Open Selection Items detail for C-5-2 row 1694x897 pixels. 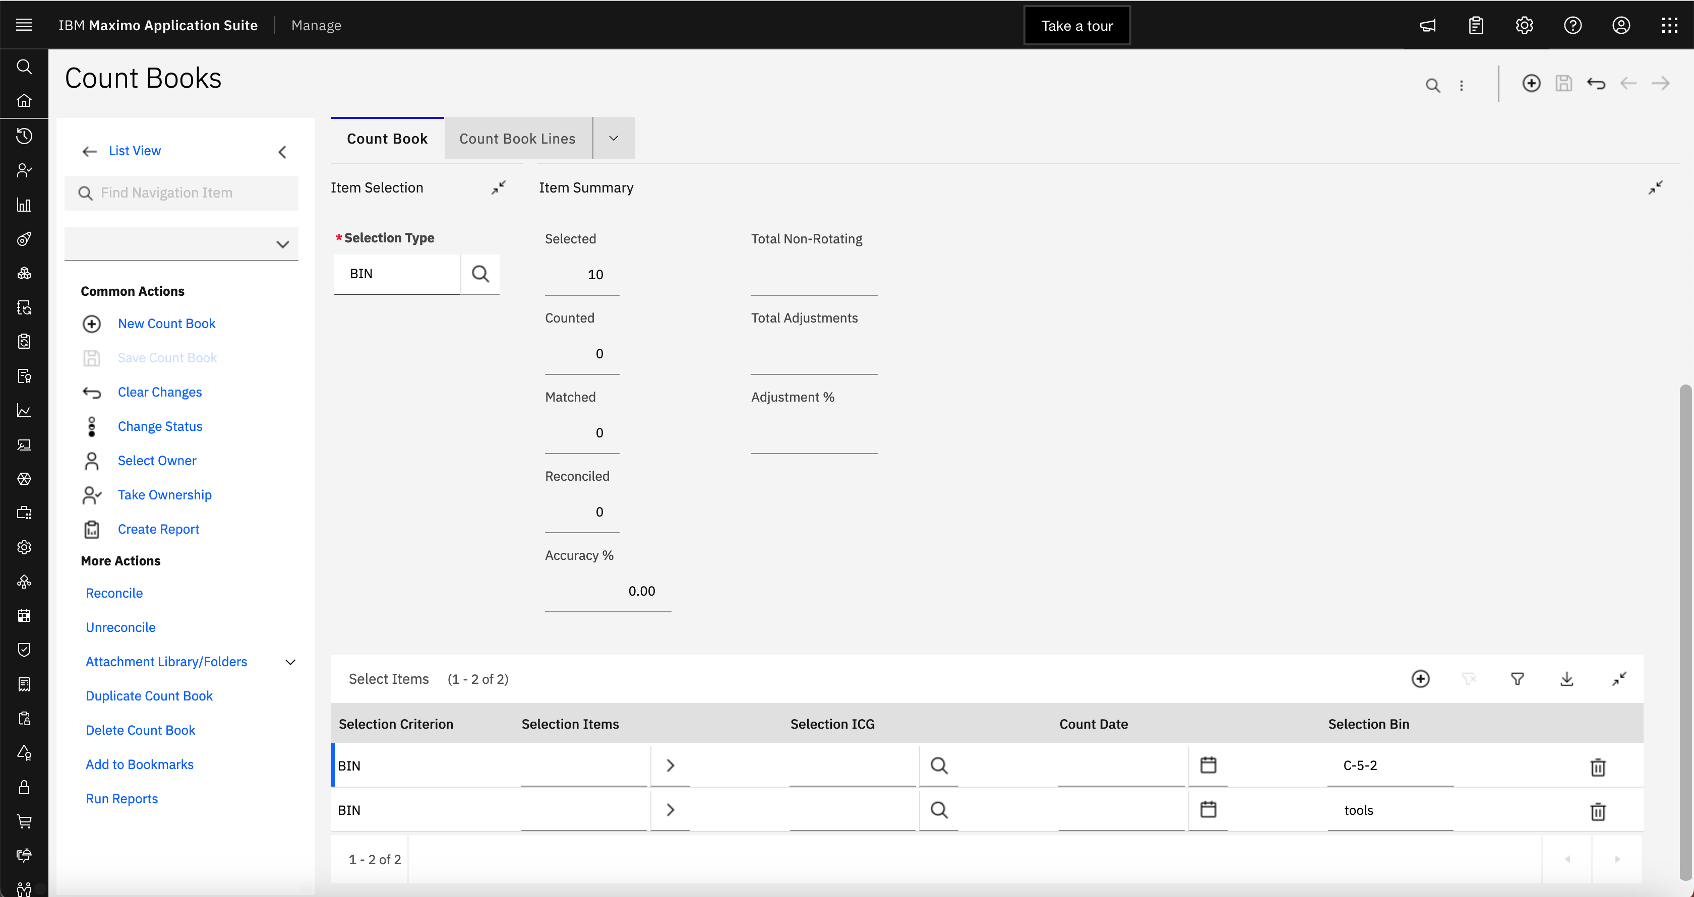click(x=670, y=765)
